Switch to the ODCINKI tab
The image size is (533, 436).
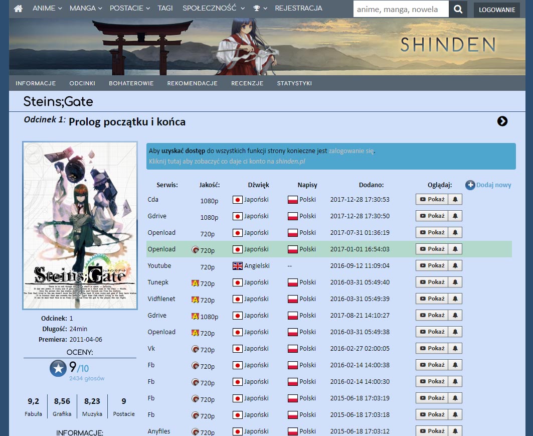click(82, 83)
